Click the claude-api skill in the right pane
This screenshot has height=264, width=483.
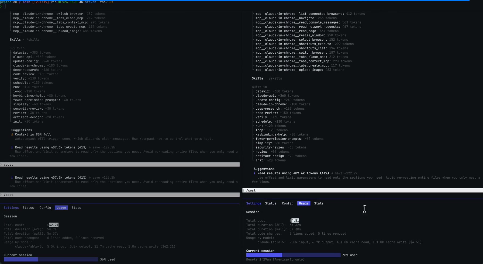[x=277, y=96]
